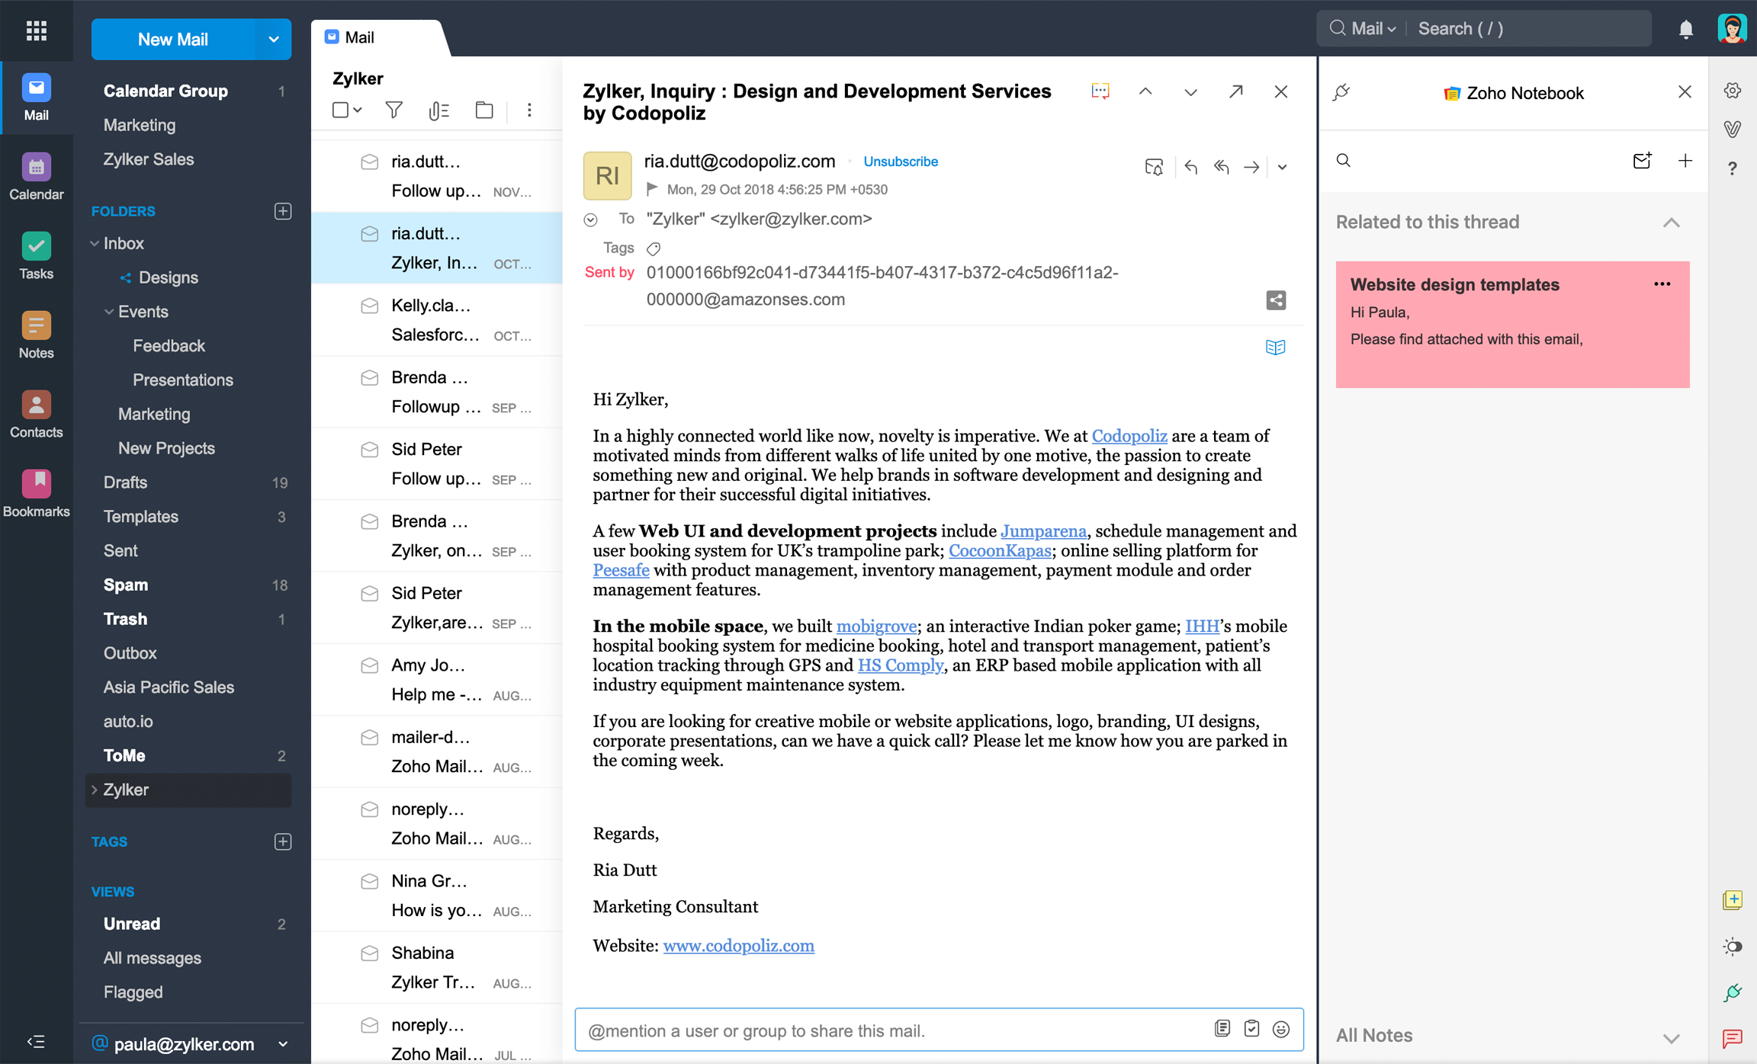Move mail using the folder icon
The height and width of the screenshot is (1064, 1757).
484,110
